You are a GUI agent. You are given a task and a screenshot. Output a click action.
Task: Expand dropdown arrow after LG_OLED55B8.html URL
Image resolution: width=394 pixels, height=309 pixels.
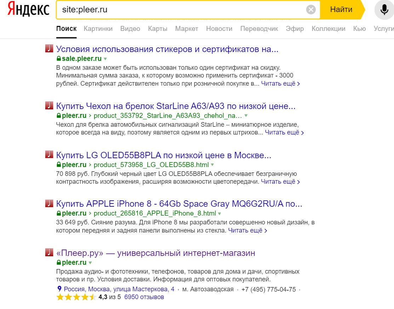(212, 165)
